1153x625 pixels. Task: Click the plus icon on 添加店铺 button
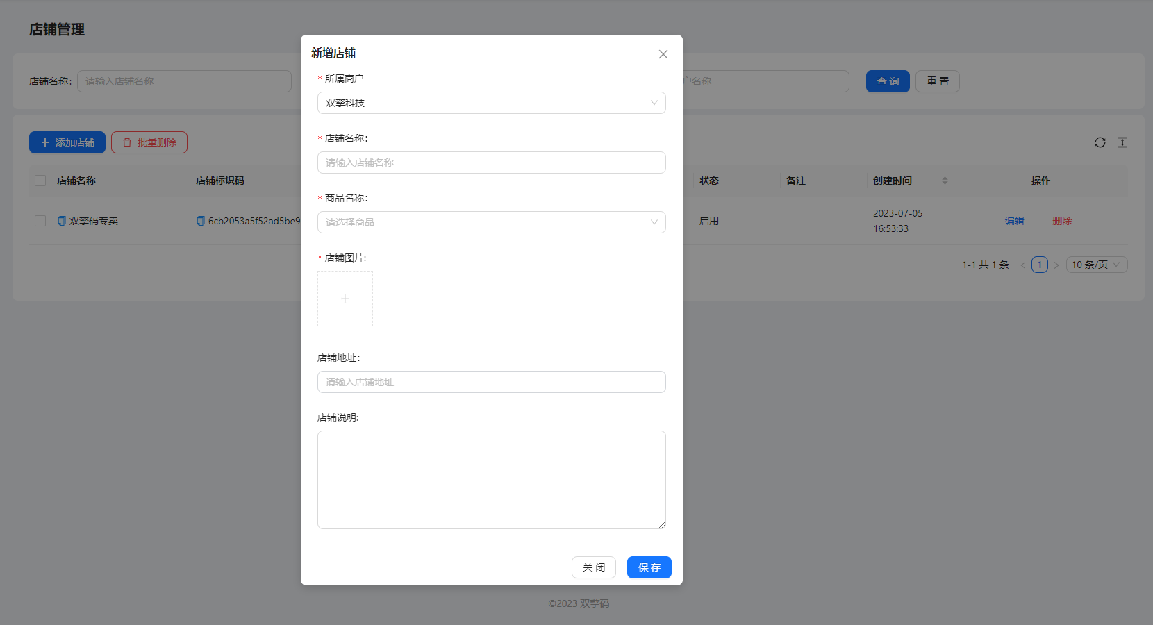pos(45,142)
